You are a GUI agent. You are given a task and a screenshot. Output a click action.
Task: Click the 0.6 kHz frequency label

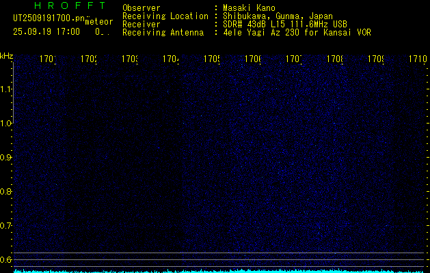(x=5, y=259)
